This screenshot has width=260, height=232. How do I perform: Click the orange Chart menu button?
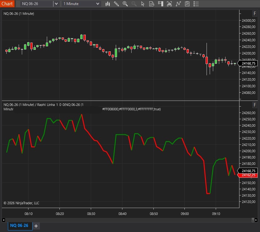tap(7, 4)
